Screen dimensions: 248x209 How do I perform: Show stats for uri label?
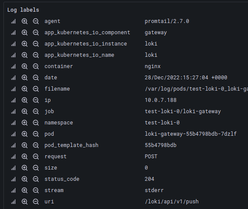(13, 202)
